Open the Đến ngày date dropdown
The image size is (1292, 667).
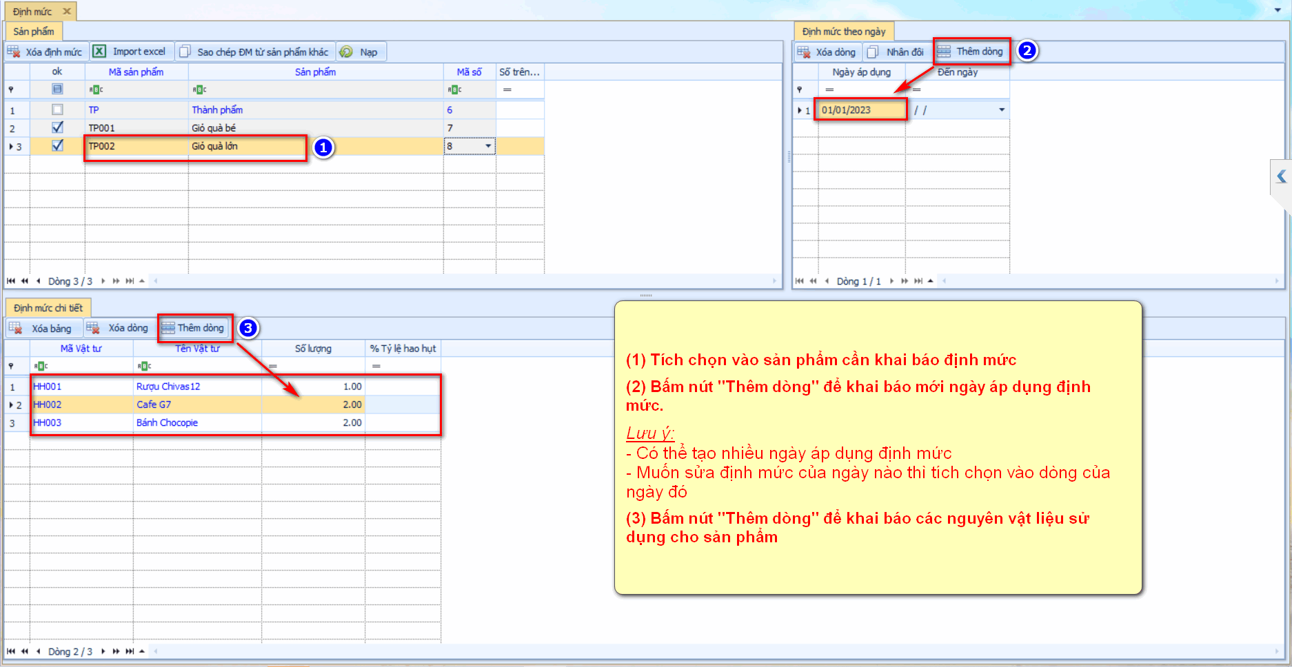click(1001, 110)
